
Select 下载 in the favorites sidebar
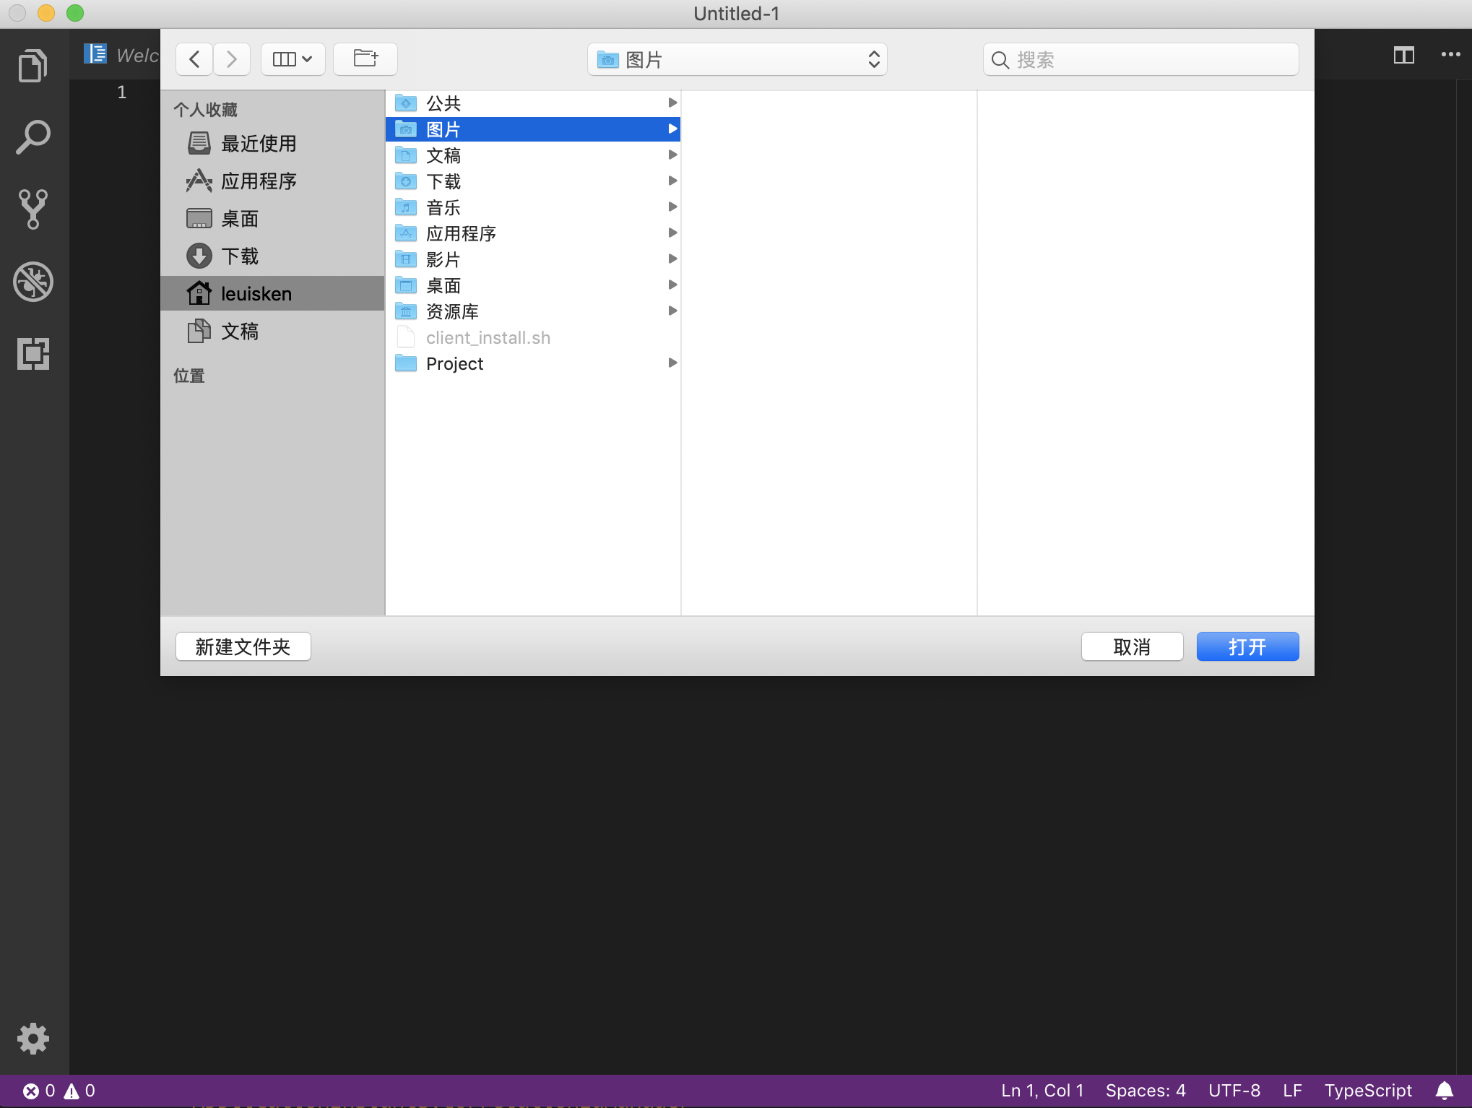(240, 256)
